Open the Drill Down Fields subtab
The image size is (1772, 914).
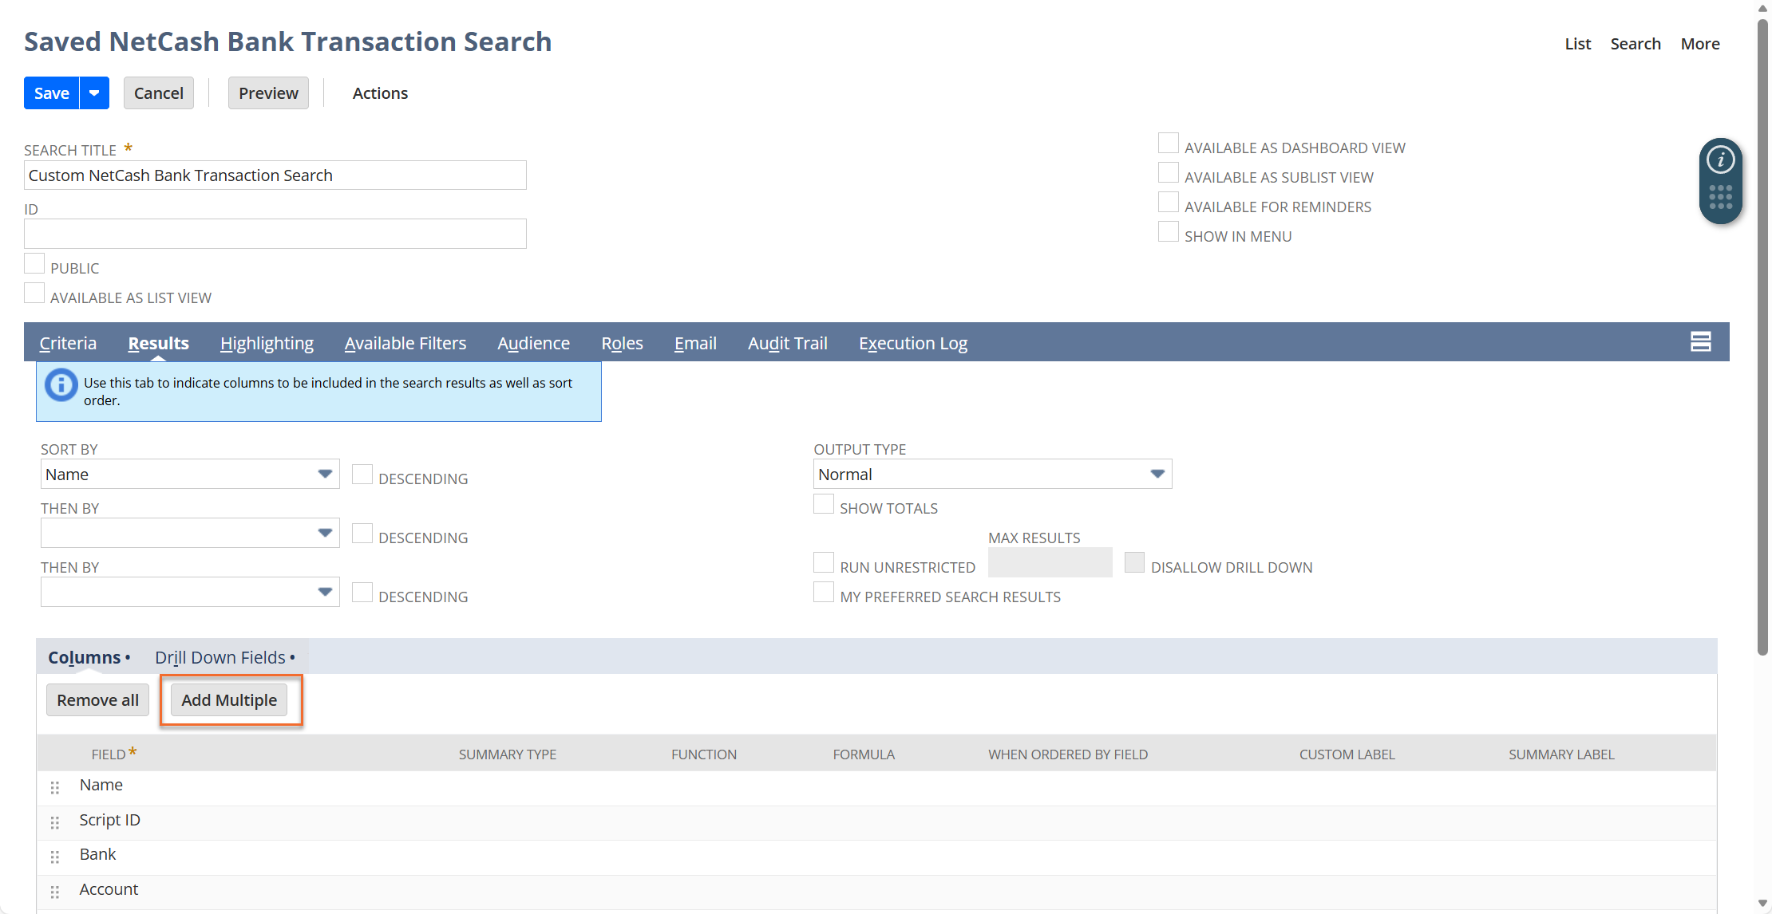tap(220, 657)
